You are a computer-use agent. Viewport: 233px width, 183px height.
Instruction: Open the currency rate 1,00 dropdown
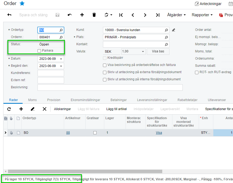pos(143,52)
